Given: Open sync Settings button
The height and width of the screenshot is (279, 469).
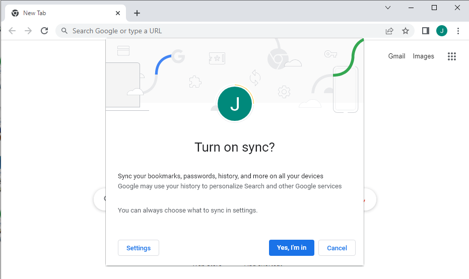Looking at the screenshot, I should tap(139, 248).
